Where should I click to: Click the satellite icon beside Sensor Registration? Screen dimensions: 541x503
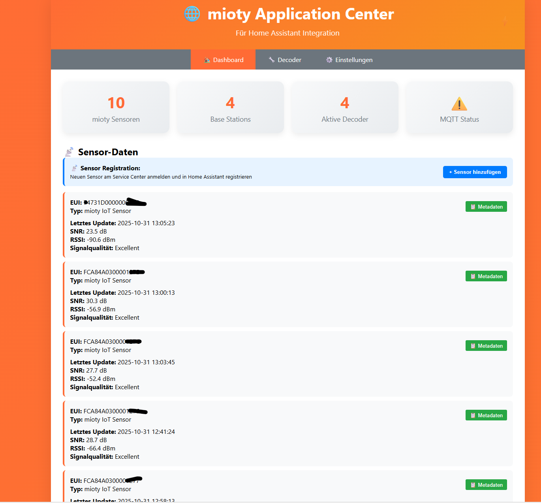point(74,168)
